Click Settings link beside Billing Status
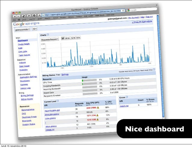192x148 pixels. coord(65,74)
